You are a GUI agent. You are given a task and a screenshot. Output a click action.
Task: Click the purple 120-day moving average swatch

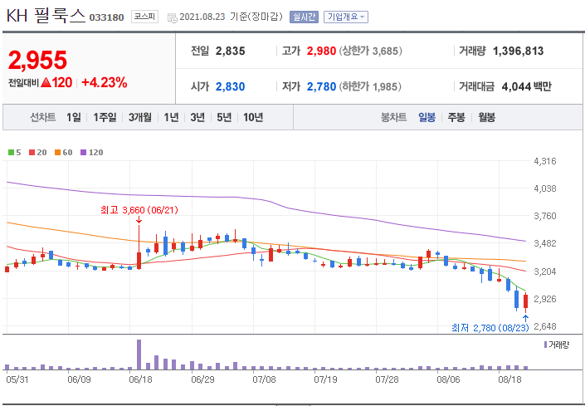pos(84,152)
